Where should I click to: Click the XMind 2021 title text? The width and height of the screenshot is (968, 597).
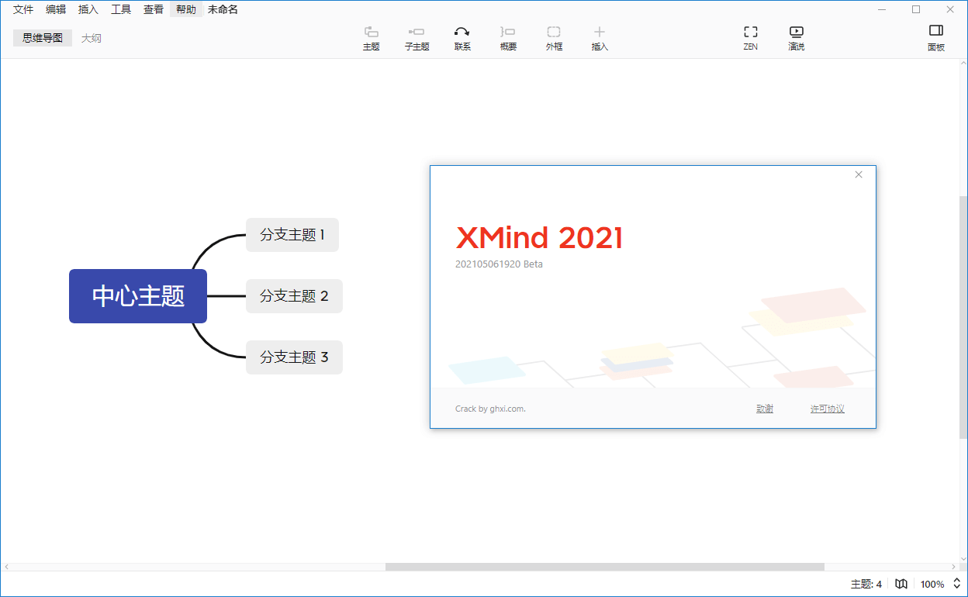coord(539,238)
